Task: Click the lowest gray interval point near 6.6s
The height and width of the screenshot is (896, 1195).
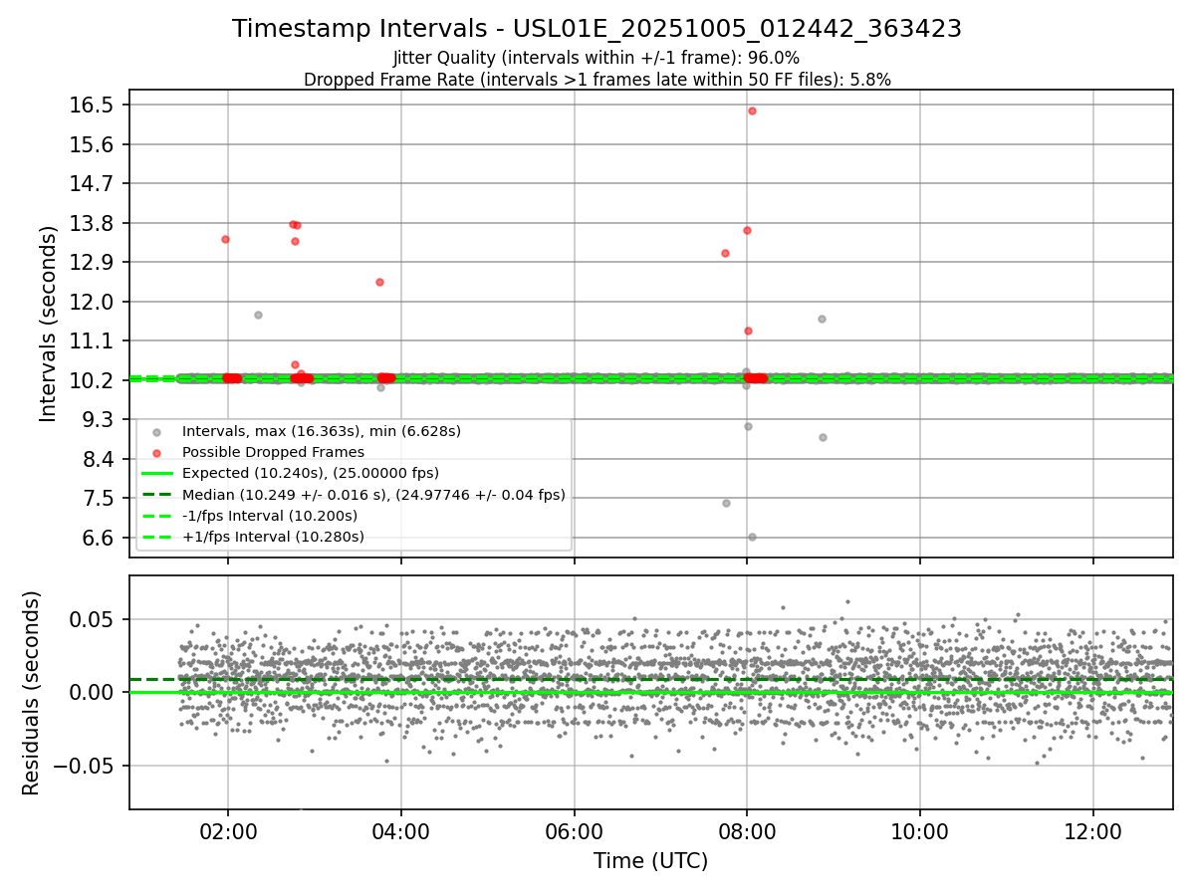Action: 752,537
